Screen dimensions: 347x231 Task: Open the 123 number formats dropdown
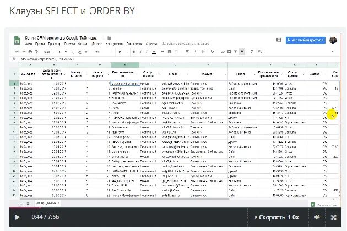[86, 52]
